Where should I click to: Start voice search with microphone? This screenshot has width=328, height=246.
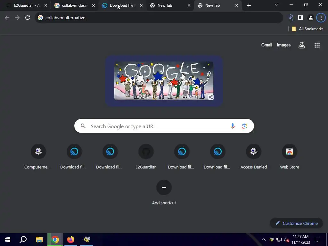tap(233, 126)
